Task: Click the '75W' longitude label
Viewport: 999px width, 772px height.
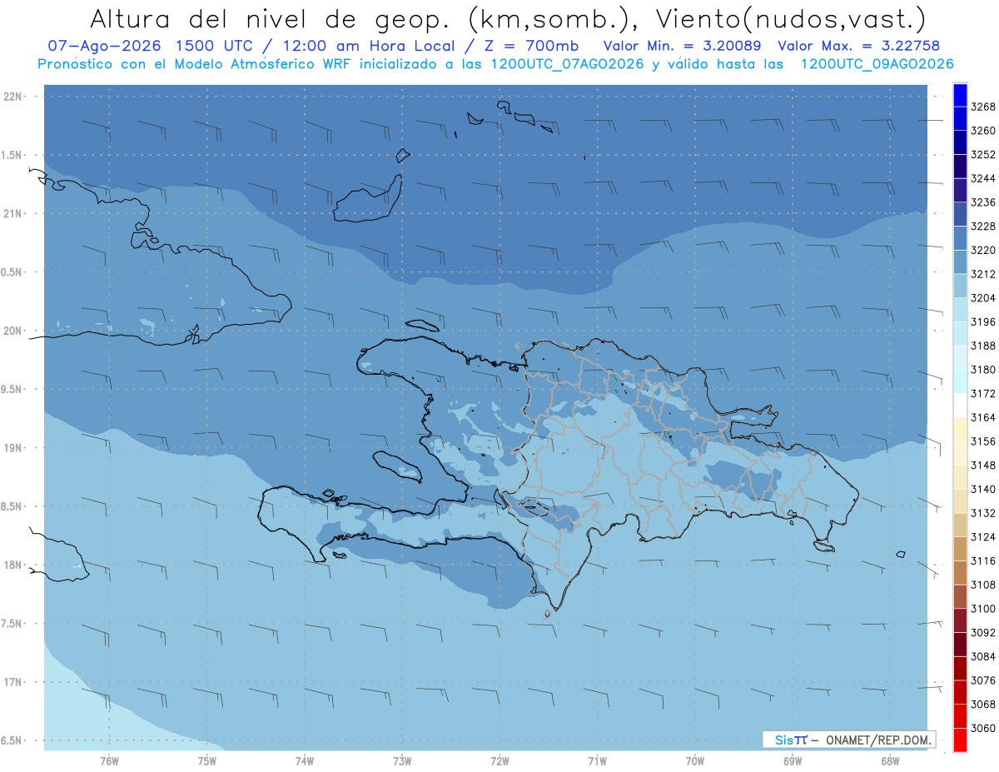Action: tap(207, 760)
